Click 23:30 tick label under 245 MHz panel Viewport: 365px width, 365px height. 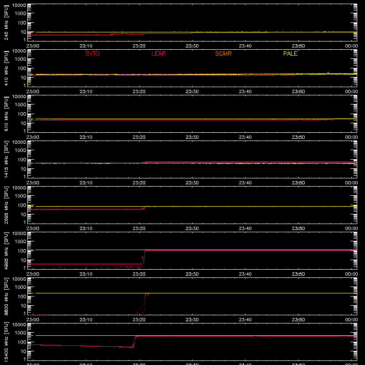coord(192,46)
